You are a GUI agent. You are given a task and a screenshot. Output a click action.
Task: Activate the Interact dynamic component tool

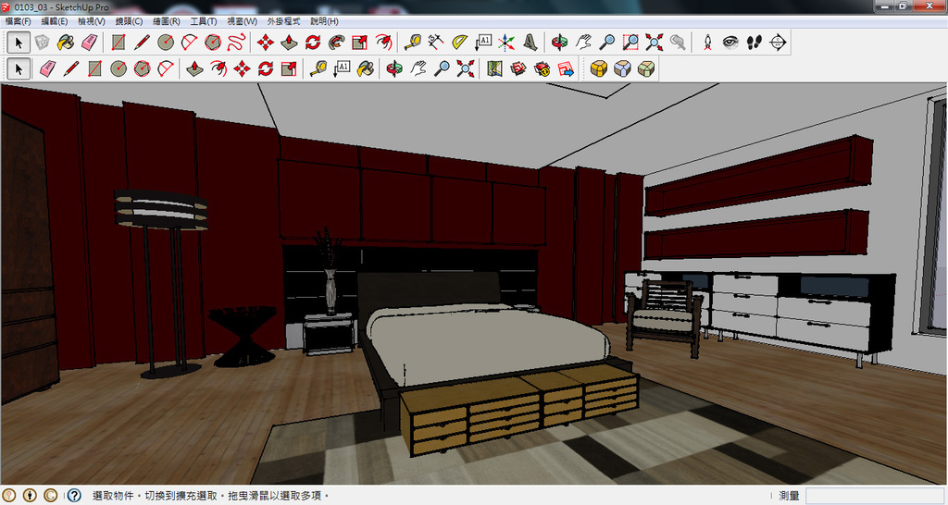click(599, 68)
